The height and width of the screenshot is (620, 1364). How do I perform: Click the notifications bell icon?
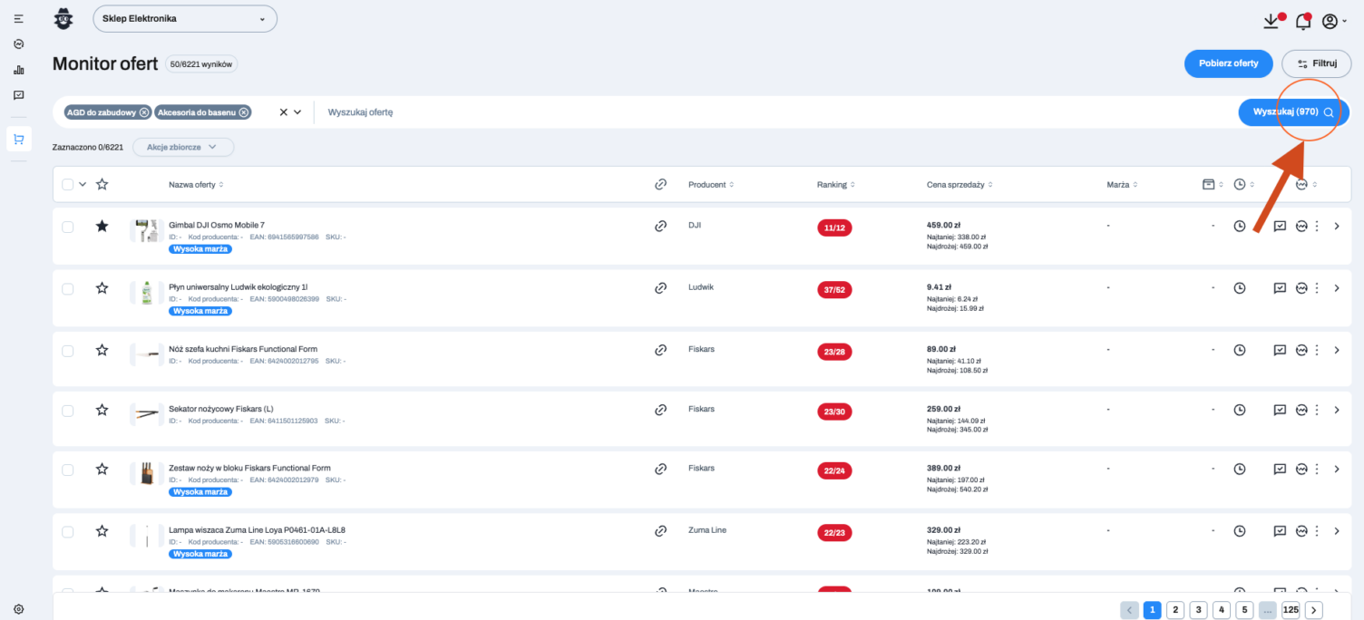point(1302,22)
